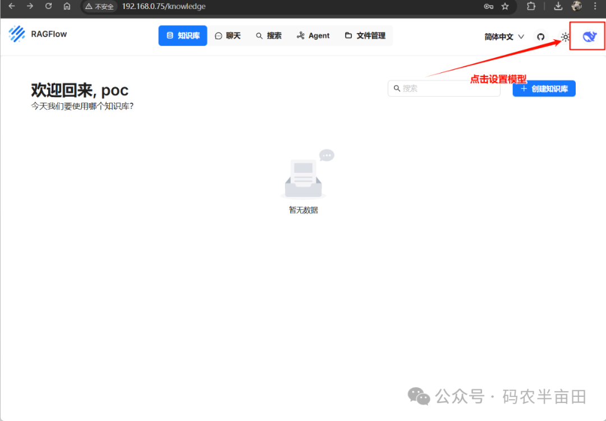Click the browser forward arrow
Image resolution: width=606 pixels, height=421 pixels.
[30, 6]
